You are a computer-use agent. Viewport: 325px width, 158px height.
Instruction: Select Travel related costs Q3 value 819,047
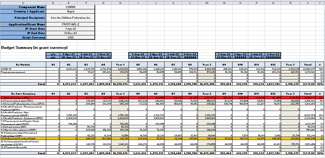(86, 101)
